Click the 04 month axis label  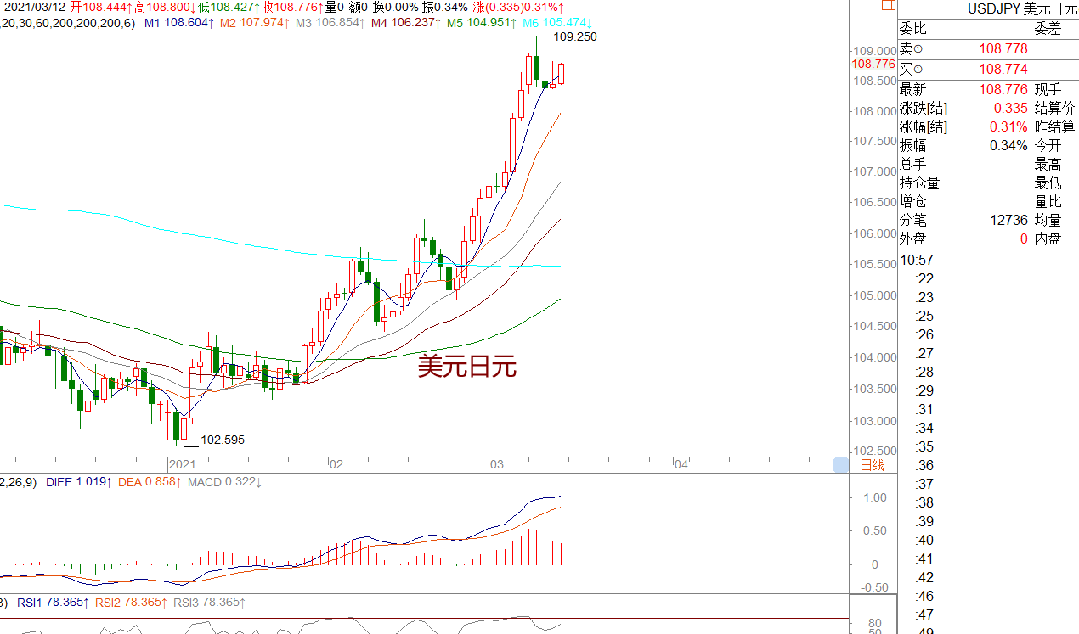coord(681,464)
